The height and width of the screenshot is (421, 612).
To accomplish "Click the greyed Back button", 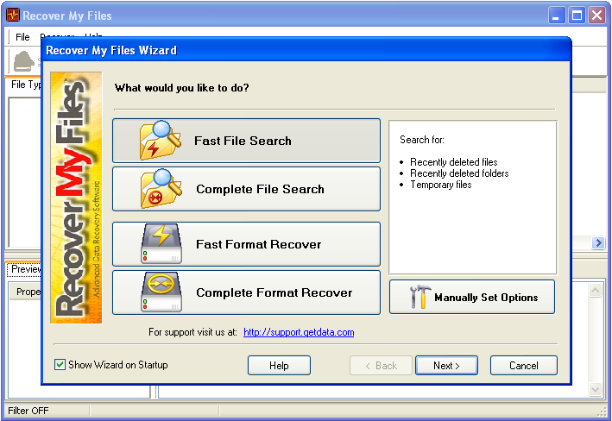I will coord(381,366).
